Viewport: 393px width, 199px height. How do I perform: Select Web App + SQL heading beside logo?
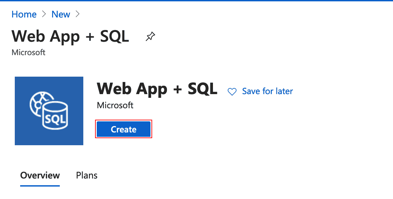coord(157,89)
